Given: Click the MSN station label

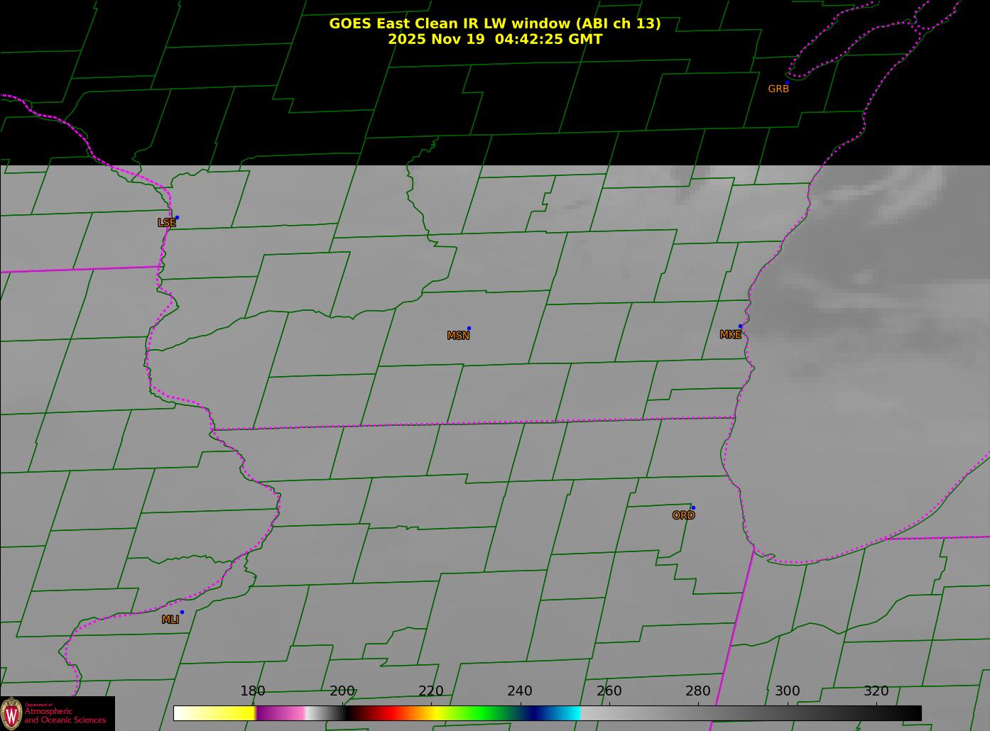Looking at the screenshot, I should [458, 336].
